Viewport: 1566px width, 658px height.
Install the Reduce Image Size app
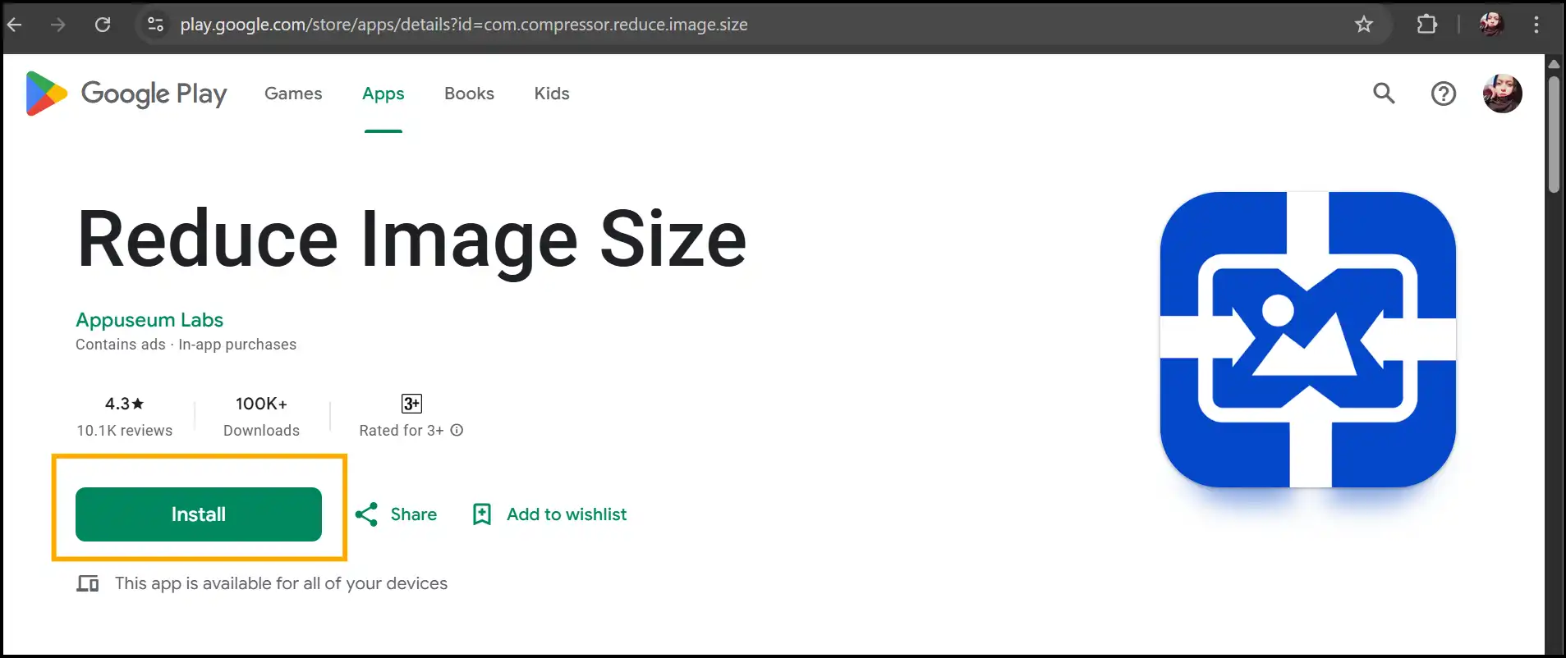tap(199, 514)
